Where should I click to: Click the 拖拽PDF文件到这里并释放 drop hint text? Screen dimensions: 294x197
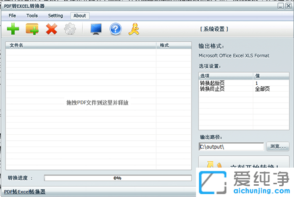tap(98, 102)
